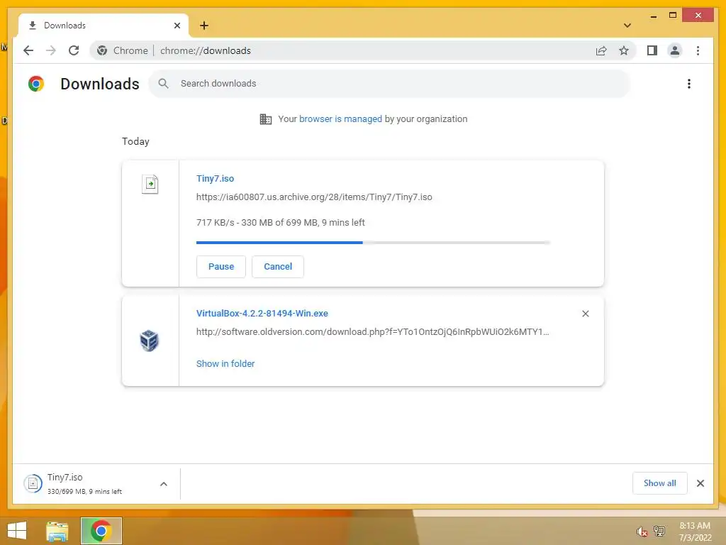Reload the Downloads page
Screen dimensions: 726x545
click(x=74, y=50)
